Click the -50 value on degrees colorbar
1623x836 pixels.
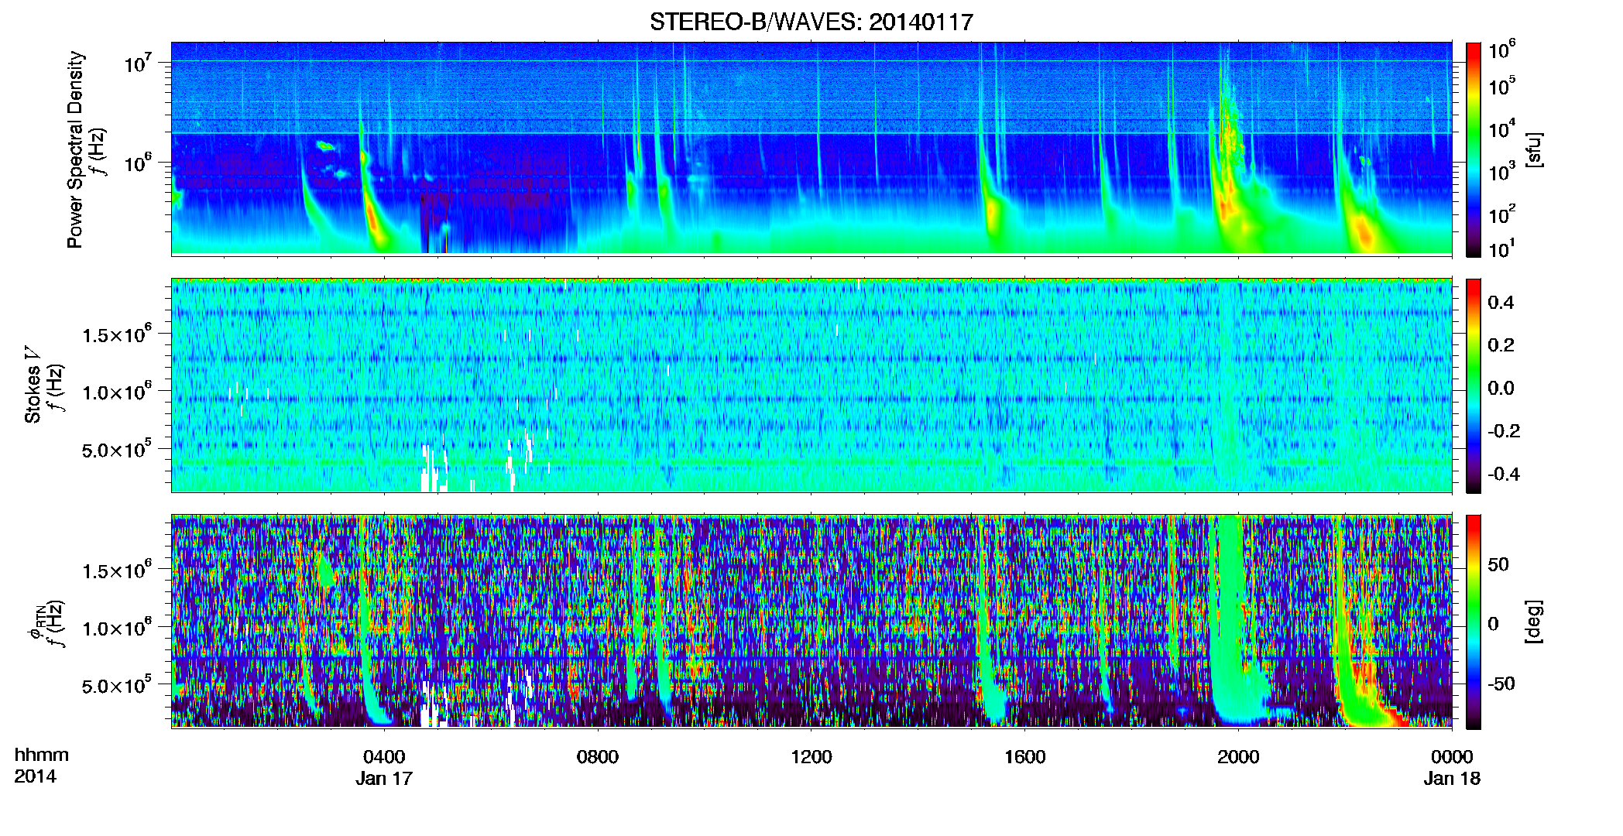click(x=1501, y=684)
